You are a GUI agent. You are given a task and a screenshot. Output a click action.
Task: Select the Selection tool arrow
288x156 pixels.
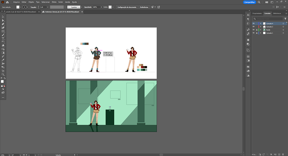tap(3, 17)
